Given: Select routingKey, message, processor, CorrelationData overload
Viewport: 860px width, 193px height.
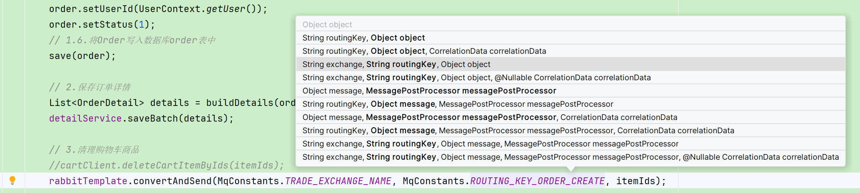Looking at the screenshot, I should coord(570,130).
